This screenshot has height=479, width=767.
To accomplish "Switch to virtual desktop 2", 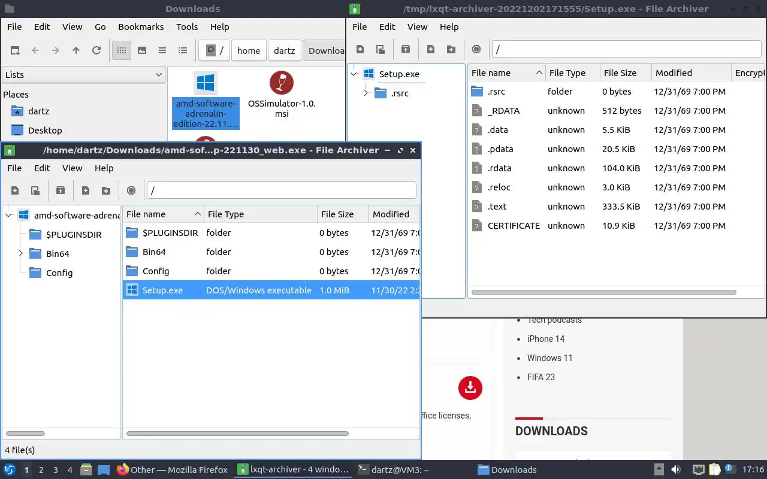I will pos(41,469).
